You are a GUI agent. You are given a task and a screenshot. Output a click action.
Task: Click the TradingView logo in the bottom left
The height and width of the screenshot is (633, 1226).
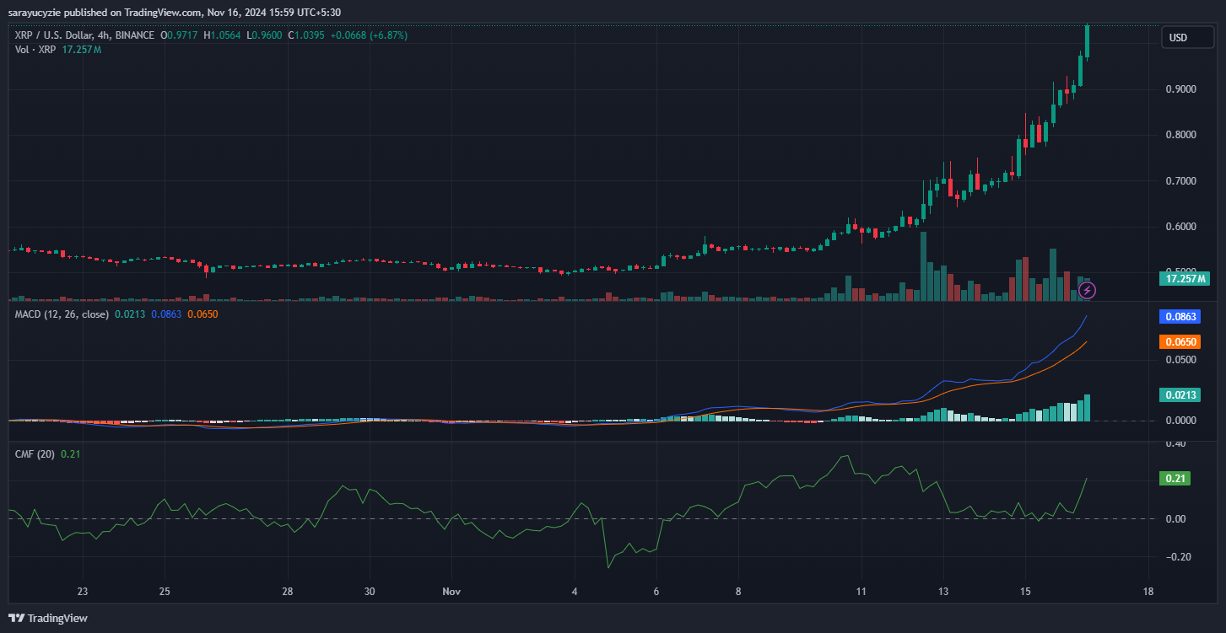pyautogui.click(x=48, y=618)
